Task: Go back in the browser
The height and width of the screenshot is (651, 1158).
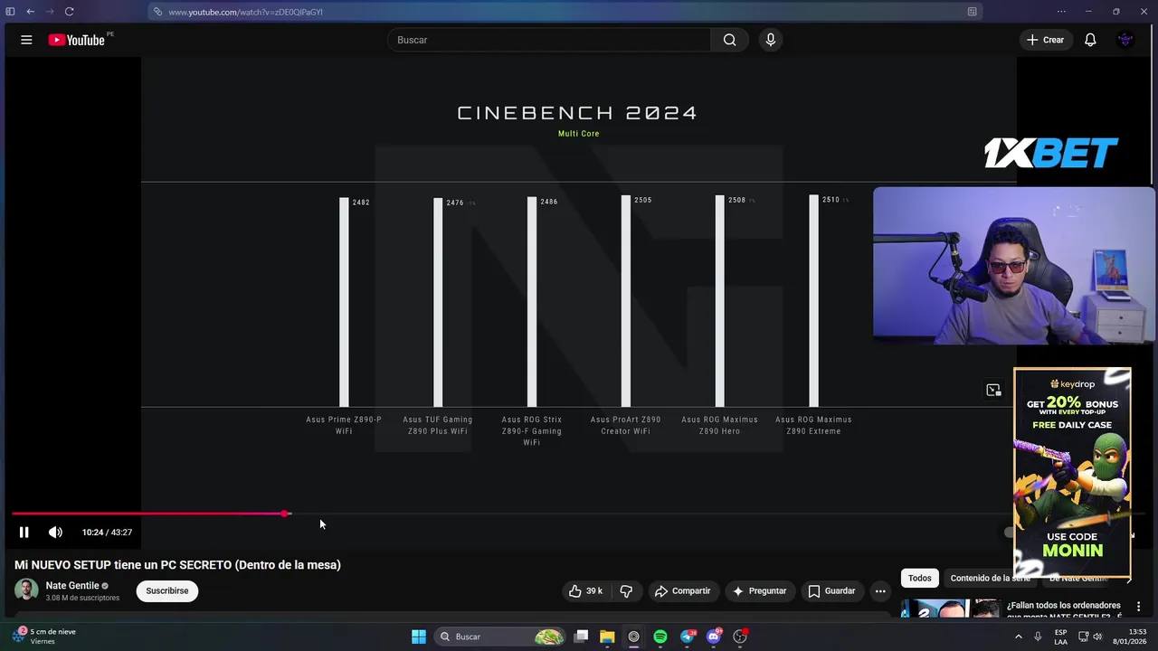Action: (30, 12)
